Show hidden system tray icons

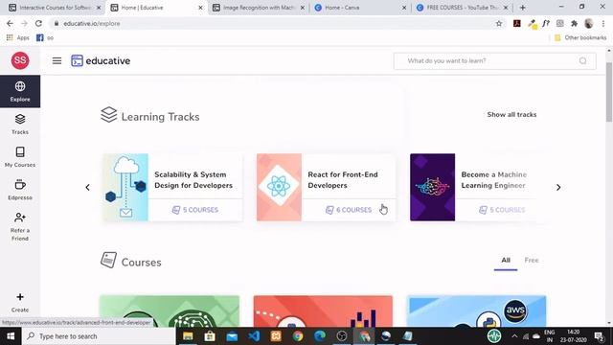pyautogui.click(x=514, y=336)
